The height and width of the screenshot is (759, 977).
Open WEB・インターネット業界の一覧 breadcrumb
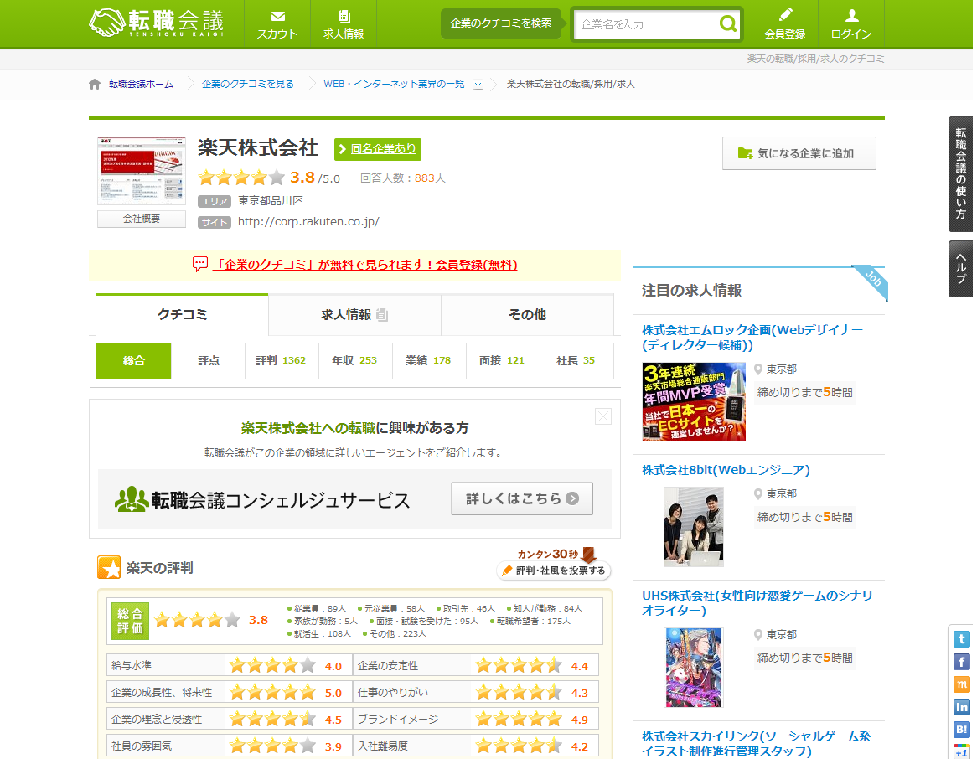point(394,84)
